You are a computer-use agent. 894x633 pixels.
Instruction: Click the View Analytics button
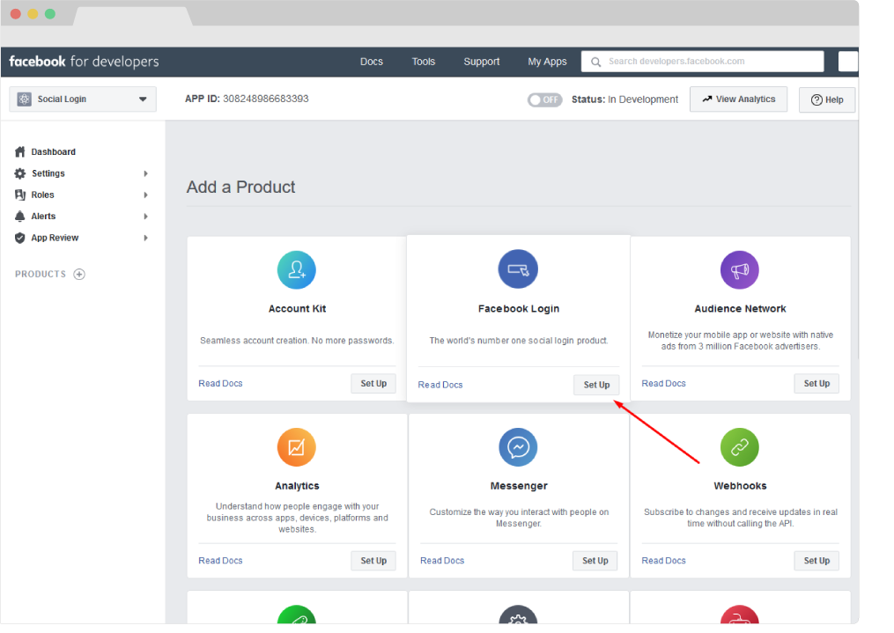738,99
